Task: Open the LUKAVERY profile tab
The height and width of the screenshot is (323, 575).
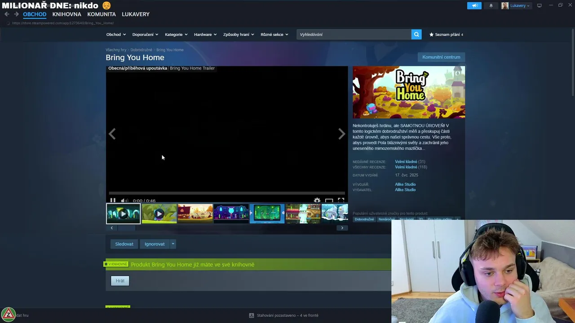Action: tap(136, 14)
